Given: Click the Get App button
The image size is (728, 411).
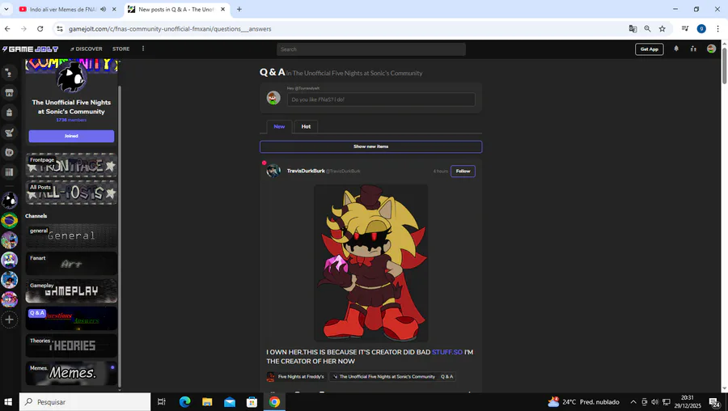Looking at the screenshot, I should (x=649, y=49).
